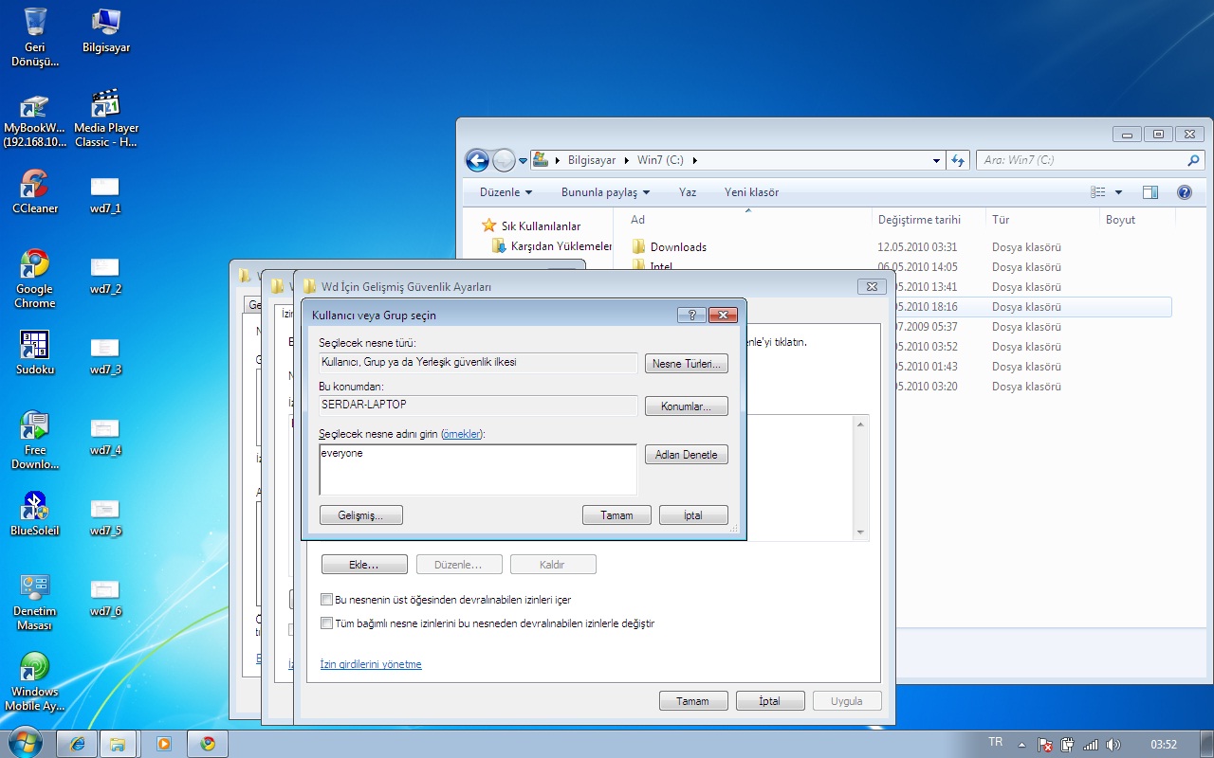Open the Sudoku desktop icon
This screenshot has width=1214, height=758.
(35, 352)
